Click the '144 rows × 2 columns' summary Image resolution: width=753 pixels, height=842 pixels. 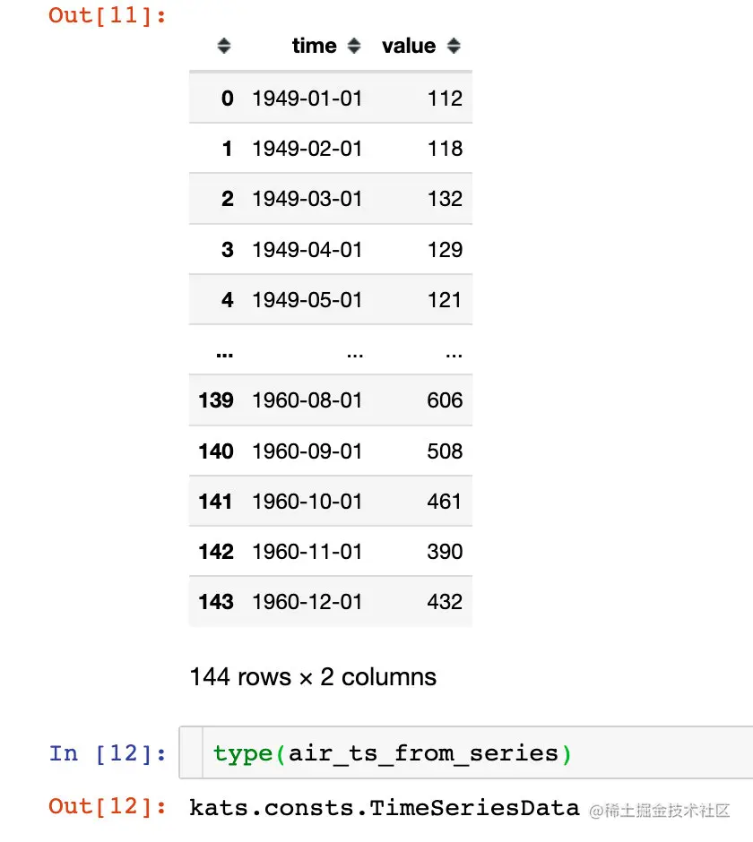pyautogui.click(x=313, y=676)
